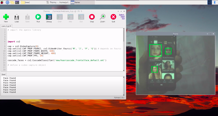218x116 pixels.
Task: Click the Zoom magnifier icon
Action: (x=103, y=17)
